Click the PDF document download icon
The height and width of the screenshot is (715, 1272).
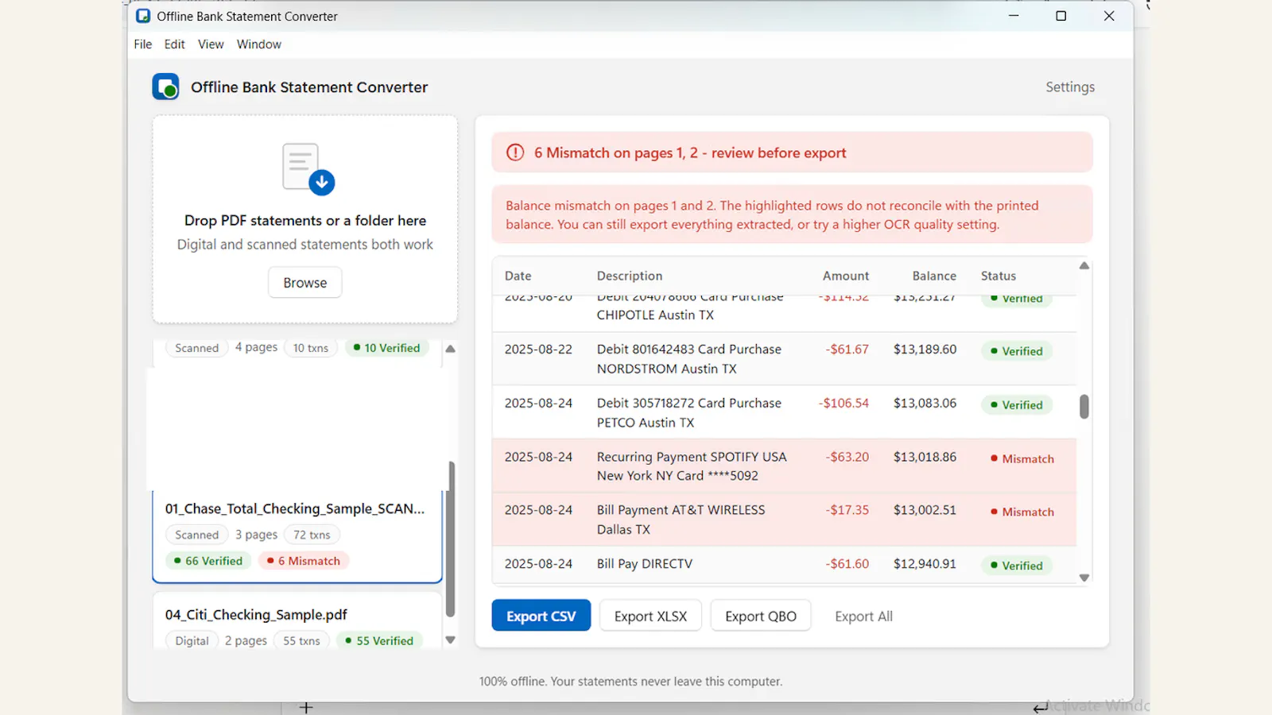pos(308,168)
